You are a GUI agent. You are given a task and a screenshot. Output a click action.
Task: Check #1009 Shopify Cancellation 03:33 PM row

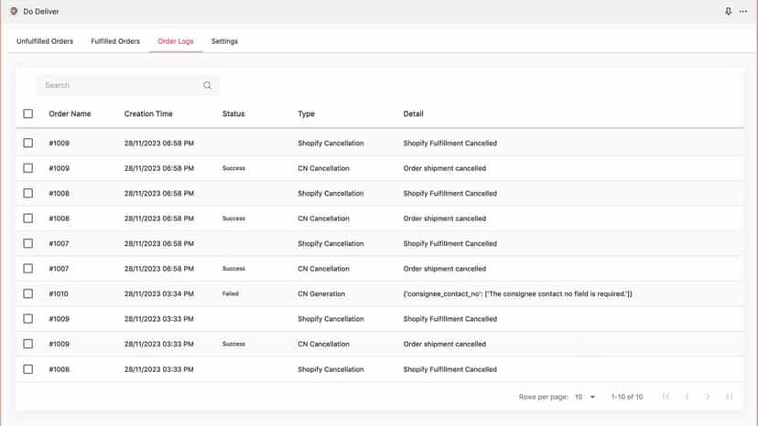28,319
